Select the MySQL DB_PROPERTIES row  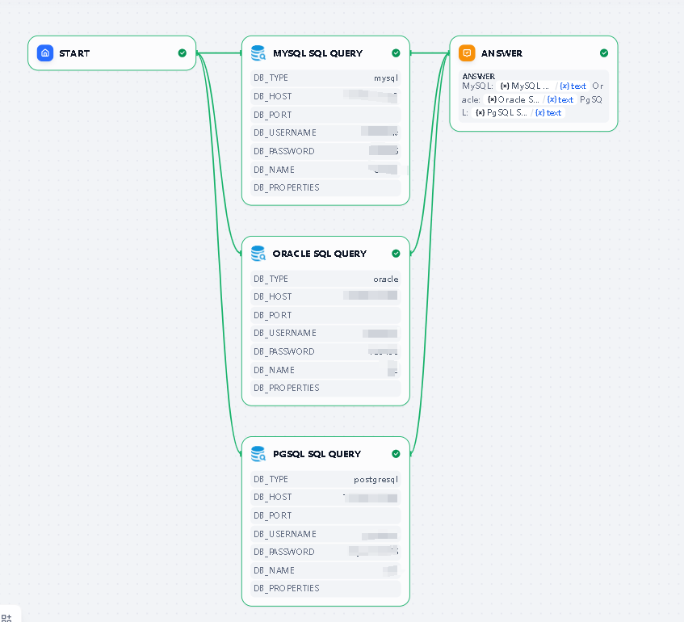(325, 187)
